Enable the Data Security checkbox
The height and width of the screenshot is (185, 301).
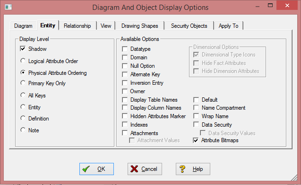coord(196,125)
